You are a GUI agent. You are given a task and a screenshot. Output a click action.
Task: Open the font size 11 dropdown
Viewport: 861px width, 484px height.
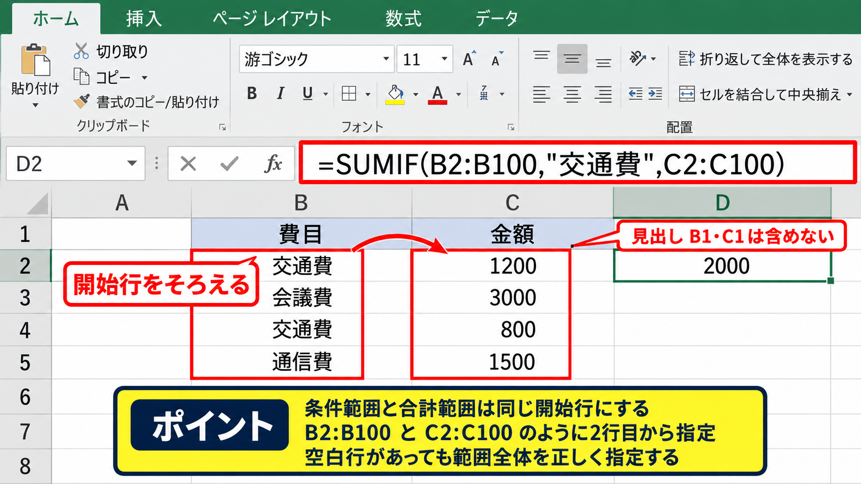444,59
